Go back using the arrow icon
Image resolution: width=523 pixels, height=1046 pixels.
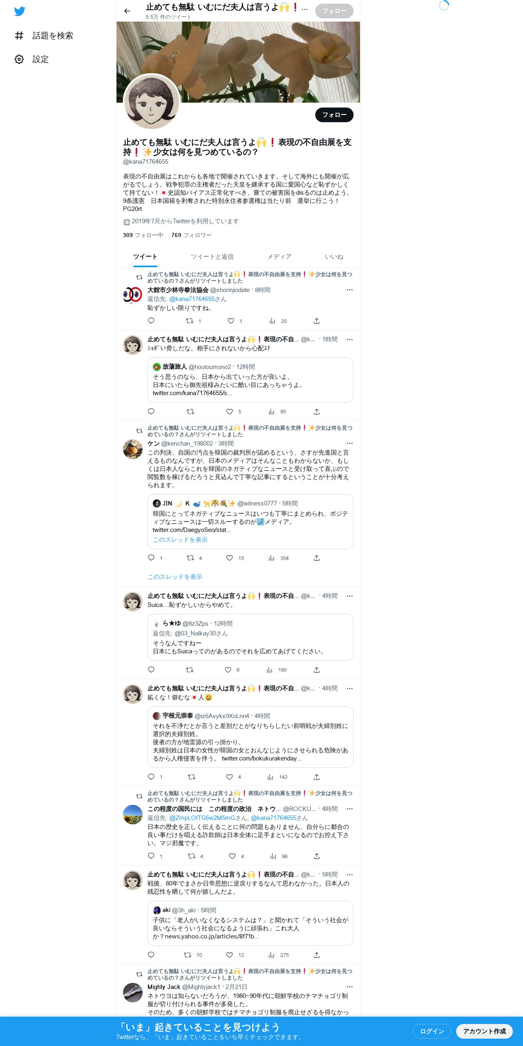pyautogui.click(x=127, y=11)
